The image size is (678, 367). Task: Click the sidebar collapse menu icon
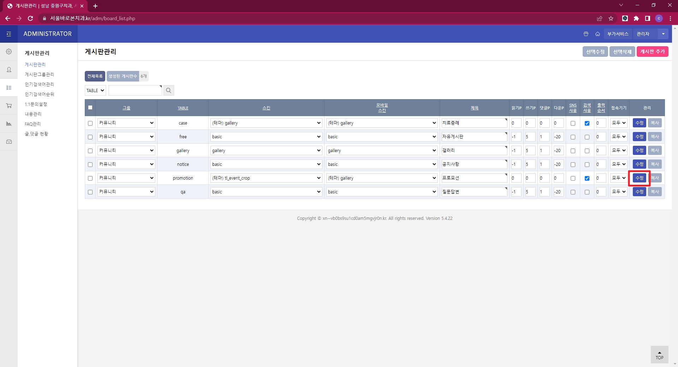pyautogui.click(x=9, y=34)
